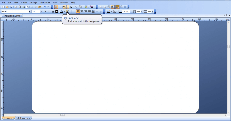Click the font color A swatch
This screenshot has width=231, height=121.
(x=61, y=11)
